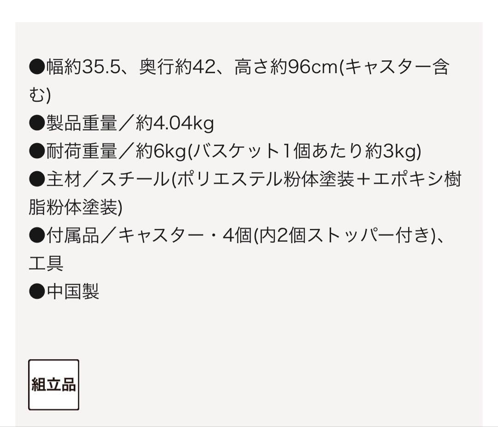Click the 工具 tools text
Screen dimensions: 498x427
click(47, 263)
